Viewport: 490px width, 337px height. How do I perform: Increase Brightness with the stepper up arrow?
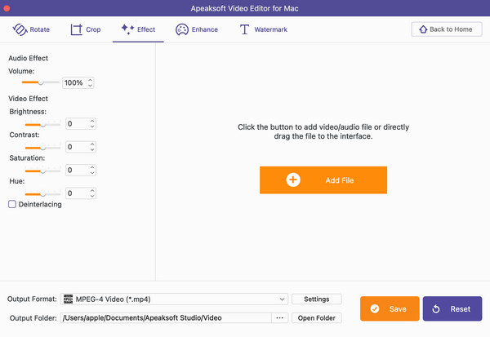coord(92,121)
